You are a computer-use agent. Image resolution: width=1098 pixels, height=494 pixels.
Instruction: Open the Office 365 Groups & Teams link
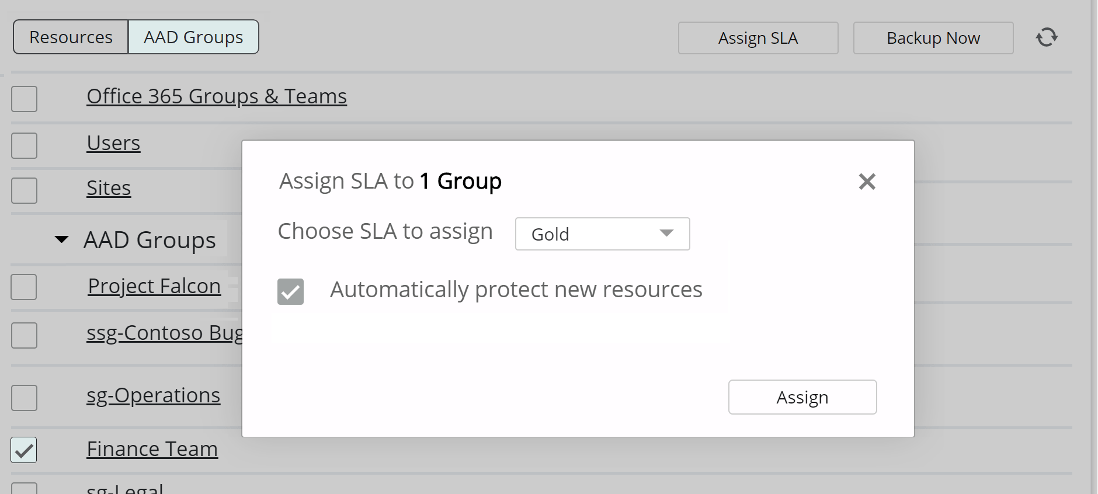tap(216, 96)
